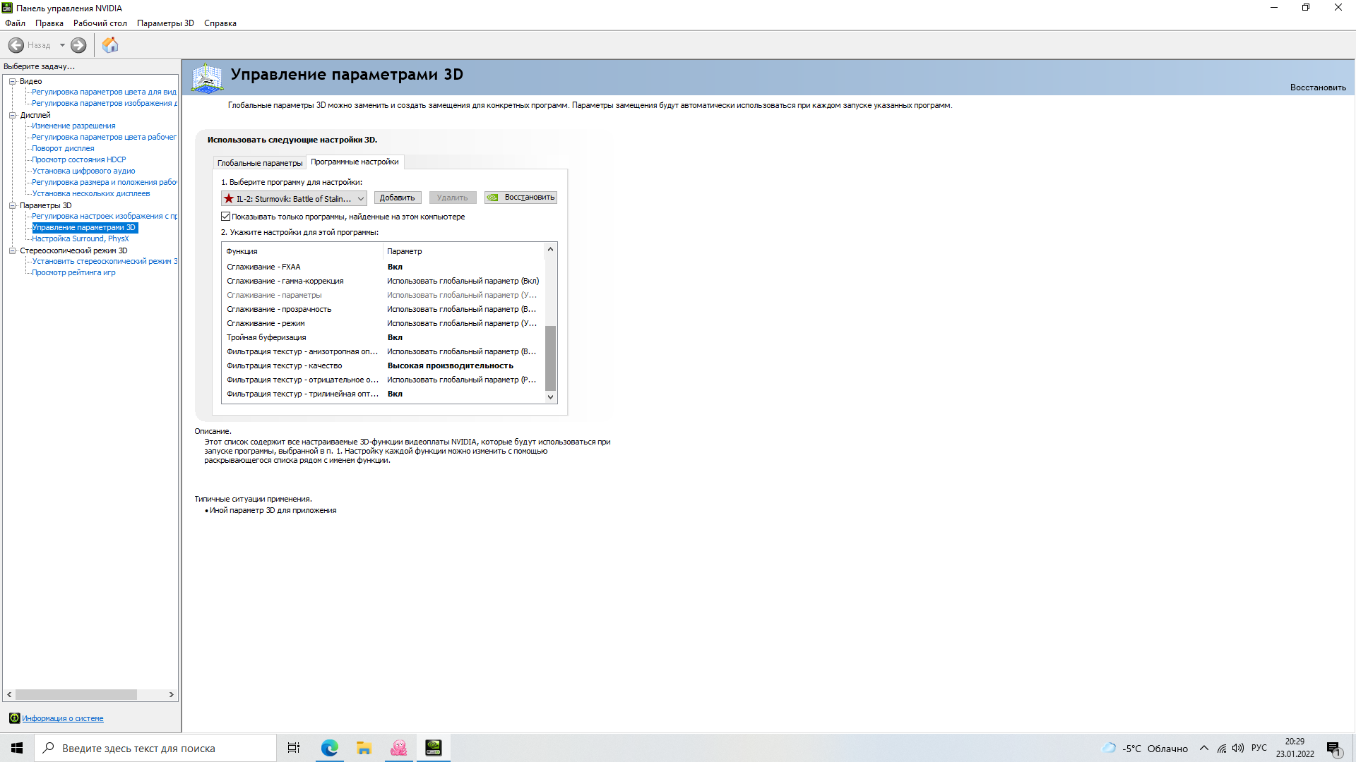Open the Home icon in toolbar
The height and width of the screenshot is (762, 1356).
tap(110, 45)
